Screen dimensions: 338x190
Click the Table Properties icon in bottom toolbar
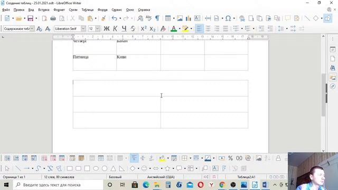pos(174,158)
